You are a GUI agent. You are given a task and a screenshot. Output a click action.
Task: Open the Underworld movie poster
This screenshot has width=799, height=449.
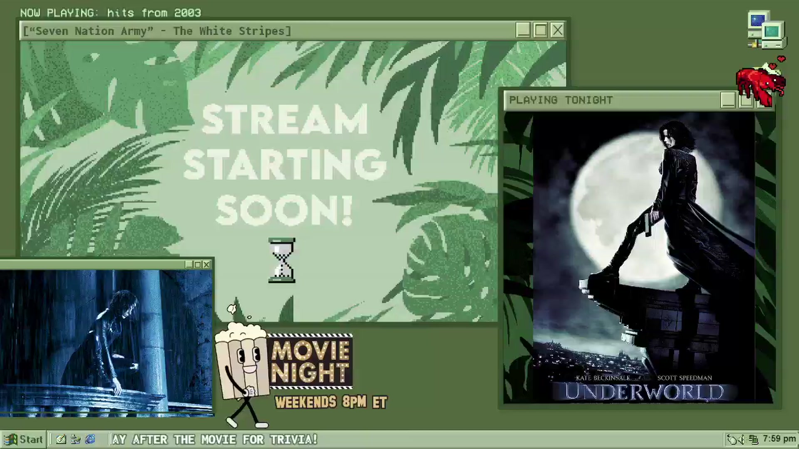pos(644,258)
